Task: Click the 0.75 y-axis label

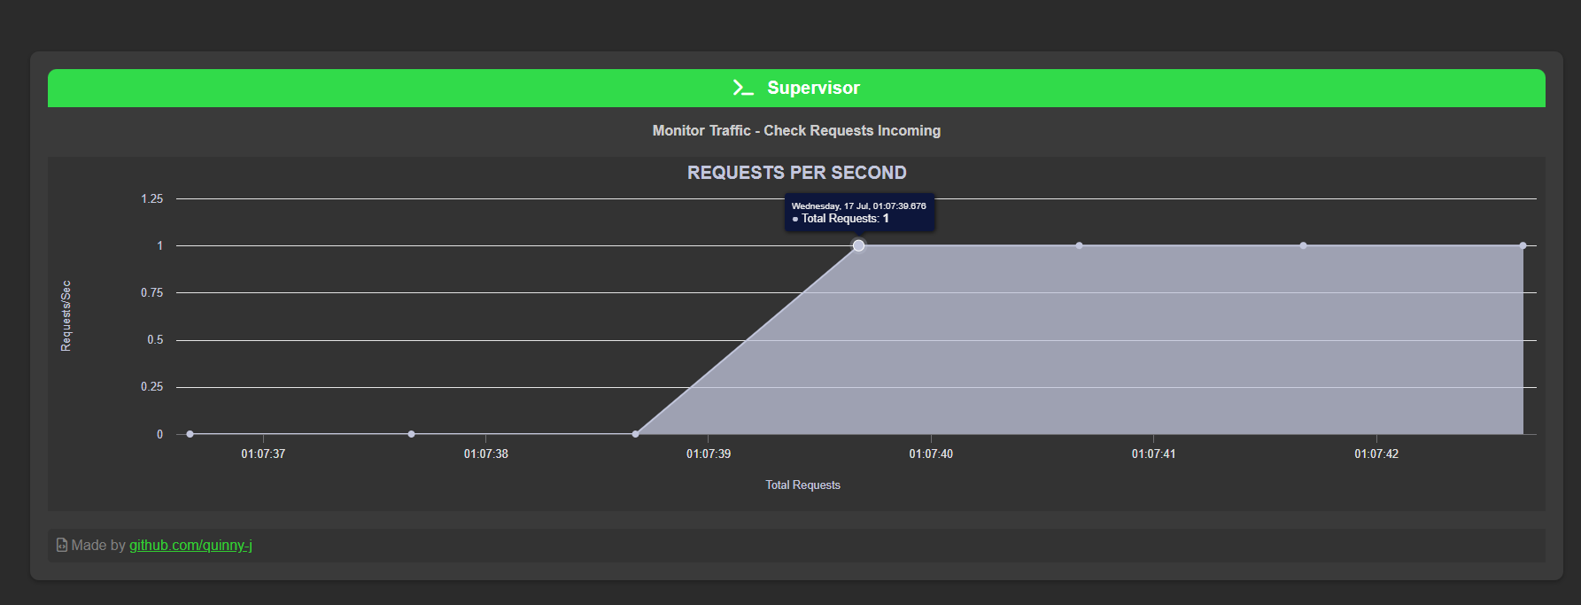Action: [152, 292]
